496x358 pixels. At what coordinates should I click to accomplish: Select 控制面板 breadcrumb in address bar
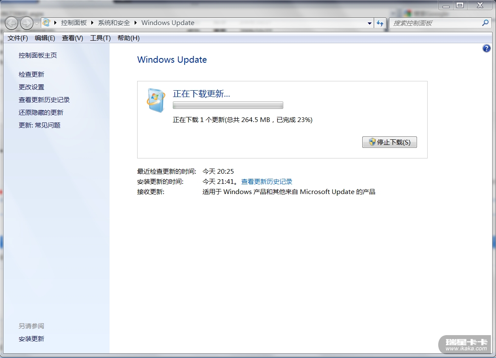(x=74, y=23)
